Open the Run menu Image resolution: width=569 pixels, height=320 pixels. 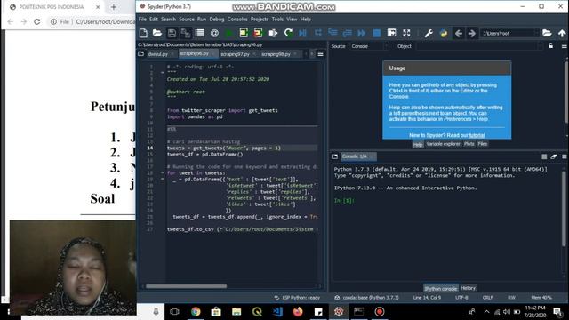(202, 19)
